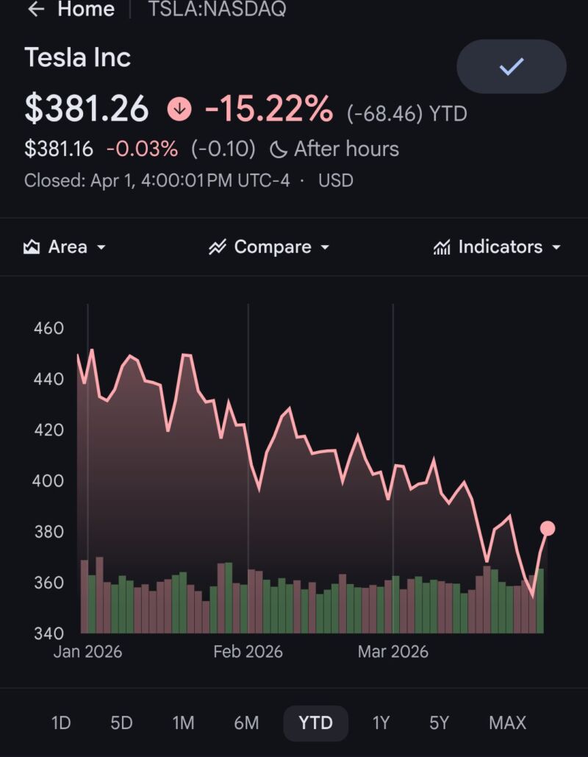The image size is (588, 757).
Task: Select the 1M time range
Action: [183, 722]
